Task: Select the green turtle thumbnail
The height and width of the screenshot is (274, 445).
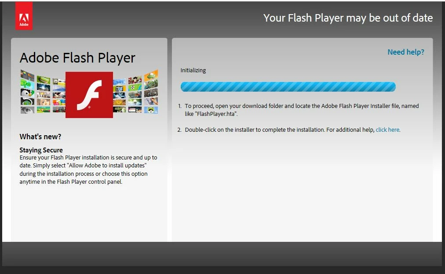Action: click(28, 85)
